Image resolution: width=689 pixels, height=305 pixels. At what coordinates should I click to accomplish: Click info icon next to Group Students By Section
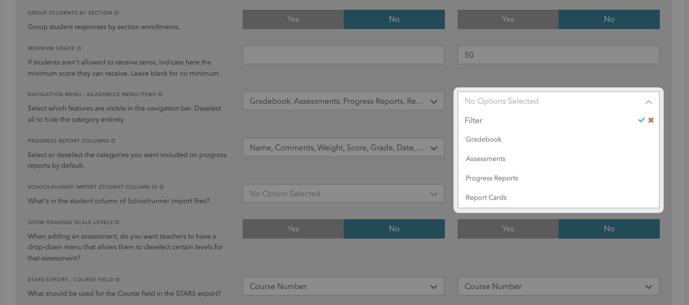pos(117,13)
